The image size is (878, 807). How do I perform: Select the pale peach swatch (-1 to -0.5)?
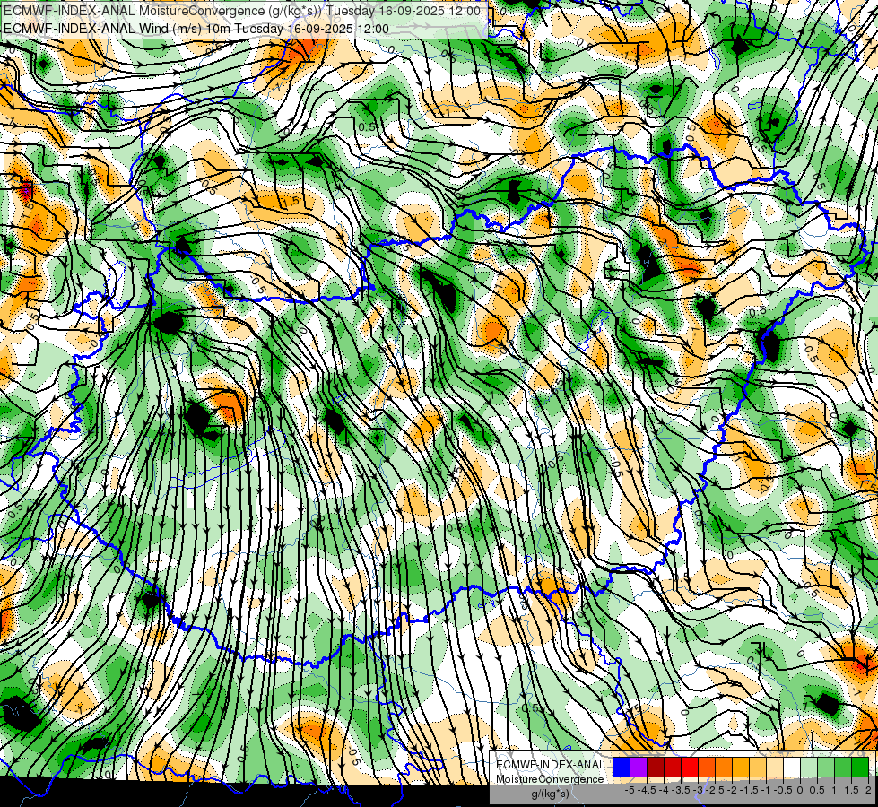click(775, 767)
